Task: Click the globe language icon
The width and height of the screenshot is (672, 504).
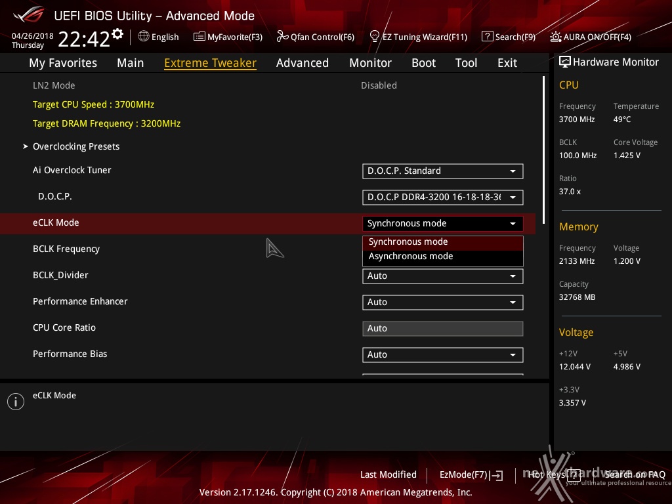Action: pyautogui.click(x=144, y=37)
